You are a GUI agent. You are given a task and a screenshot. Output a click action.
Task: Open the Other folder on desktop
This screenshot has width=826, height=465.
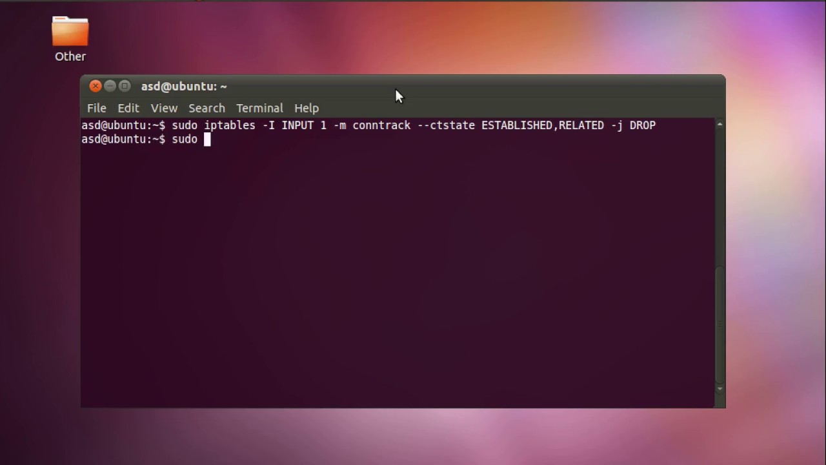70,31
